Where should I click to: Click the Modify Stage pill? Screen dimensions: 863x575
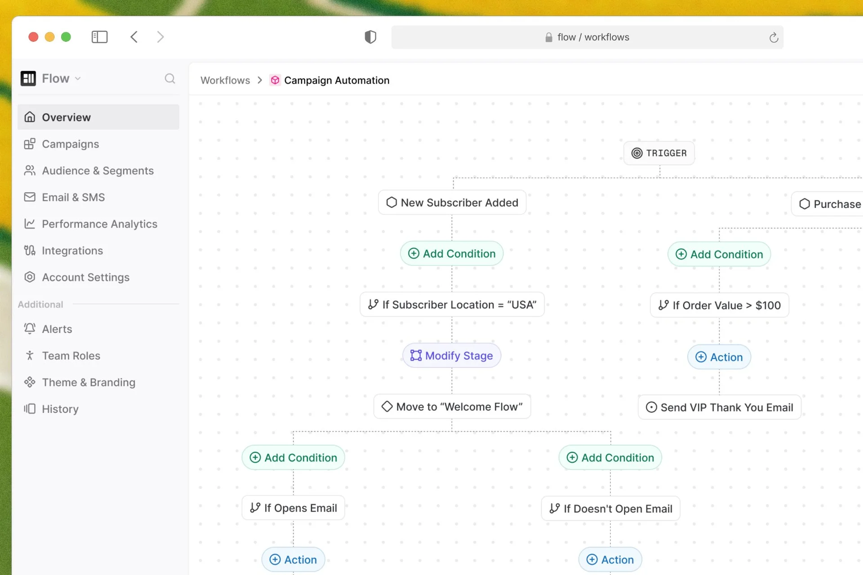click(x=452, y=356)
